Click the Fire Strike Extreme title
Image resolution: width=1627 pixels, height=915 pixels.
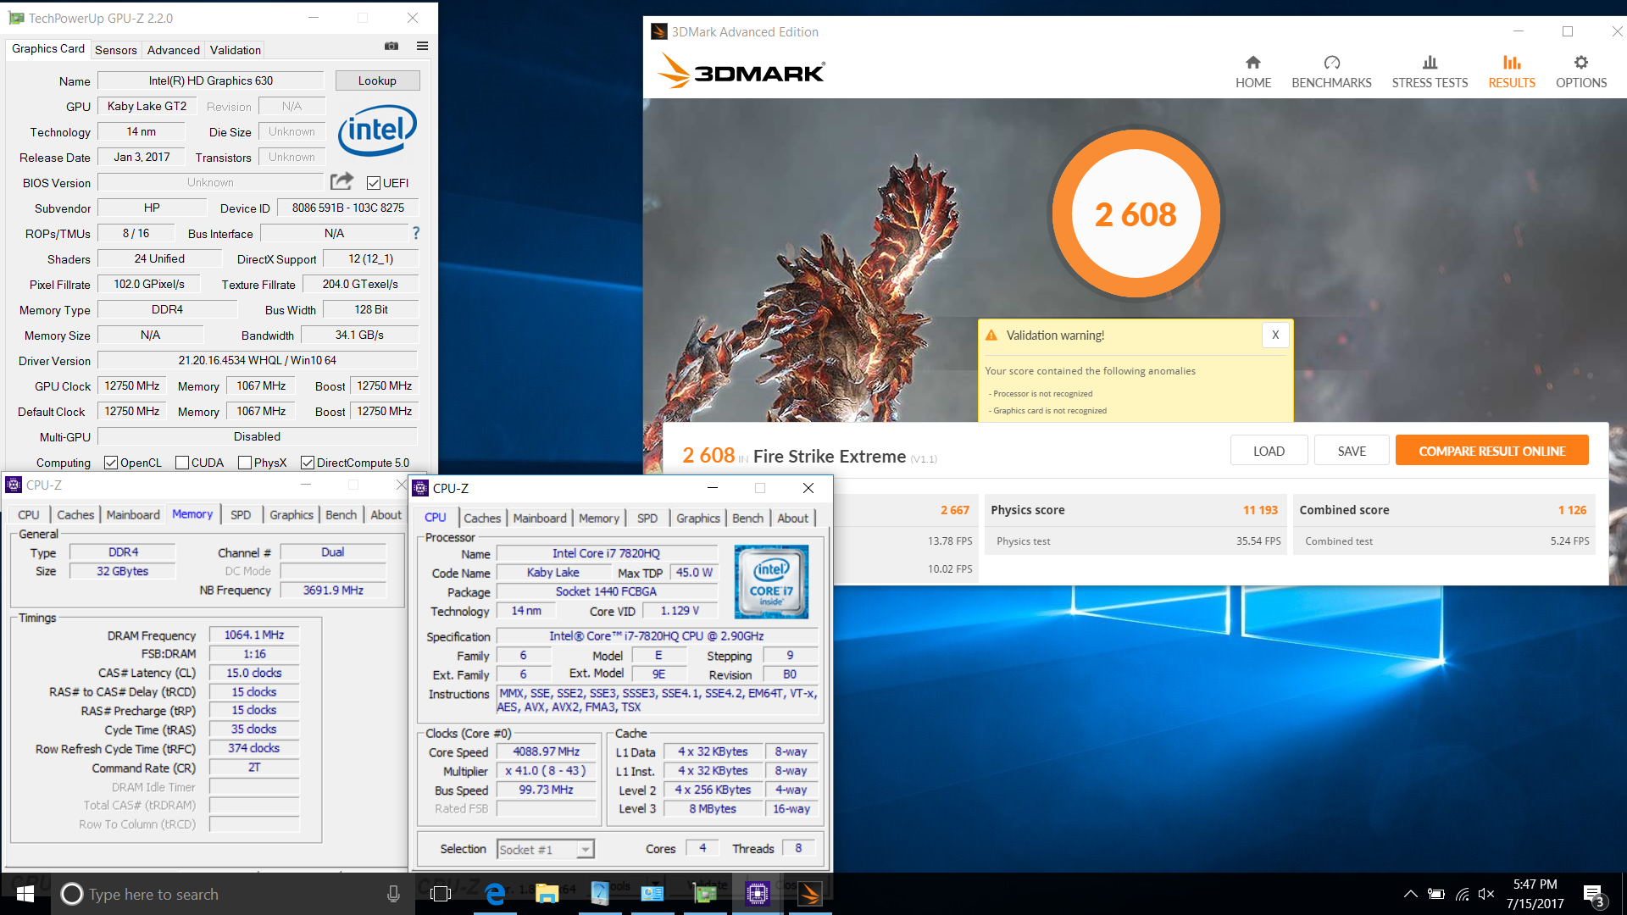coord(829,457)
